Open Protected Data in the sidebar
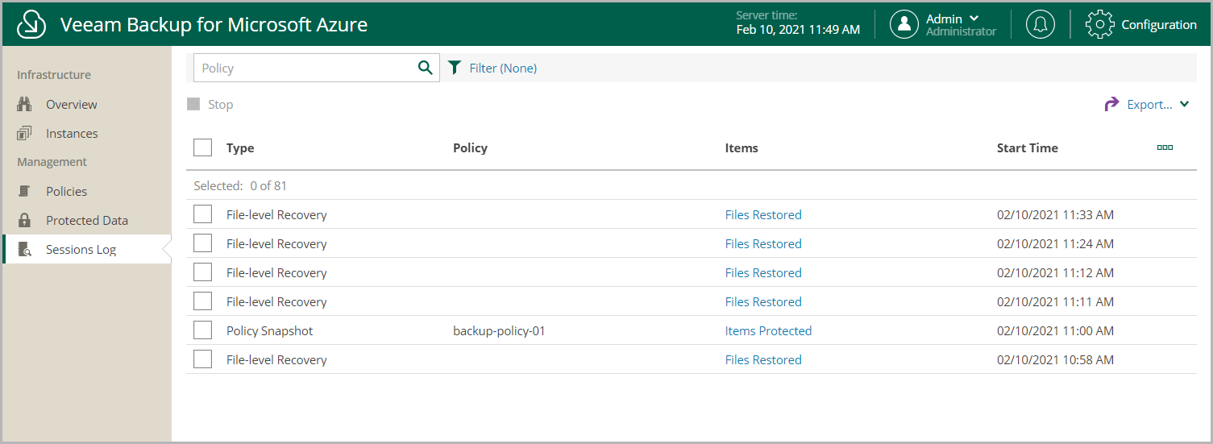The image size is (1213, 444). [87, 221]
